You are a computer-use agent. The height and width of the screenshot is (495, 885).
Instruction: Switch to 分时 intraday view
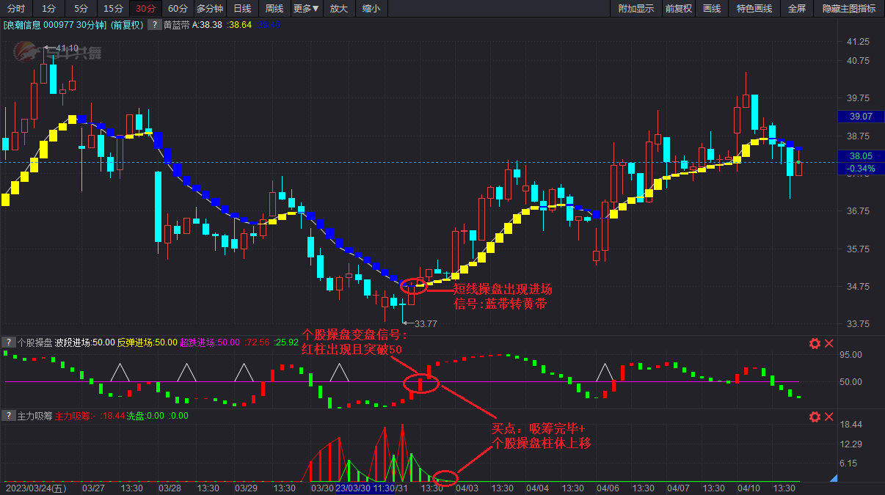pyautogui.click(x=16, y=9)
